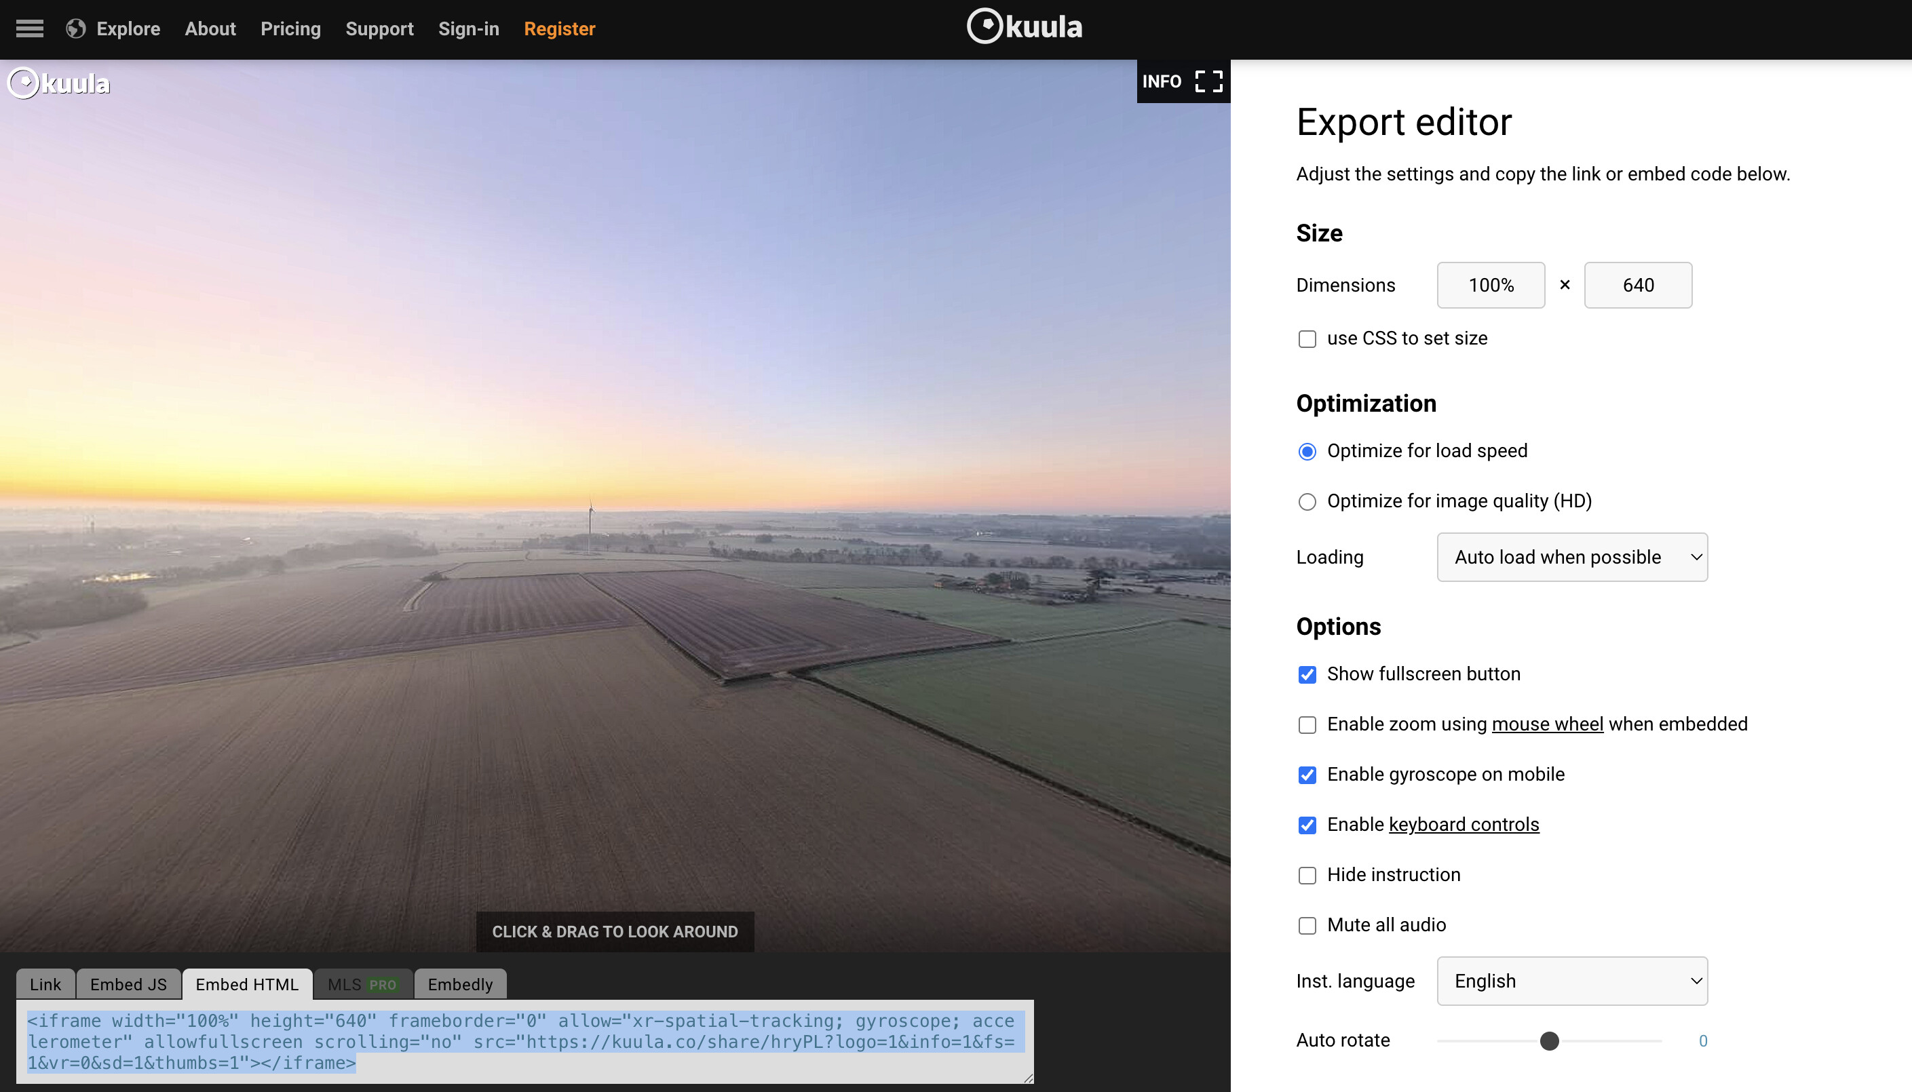Image resolution: width=1912 pixels, height=1092 pixels.
Task: Click the Register link
Action: click(x=559, y=28)
